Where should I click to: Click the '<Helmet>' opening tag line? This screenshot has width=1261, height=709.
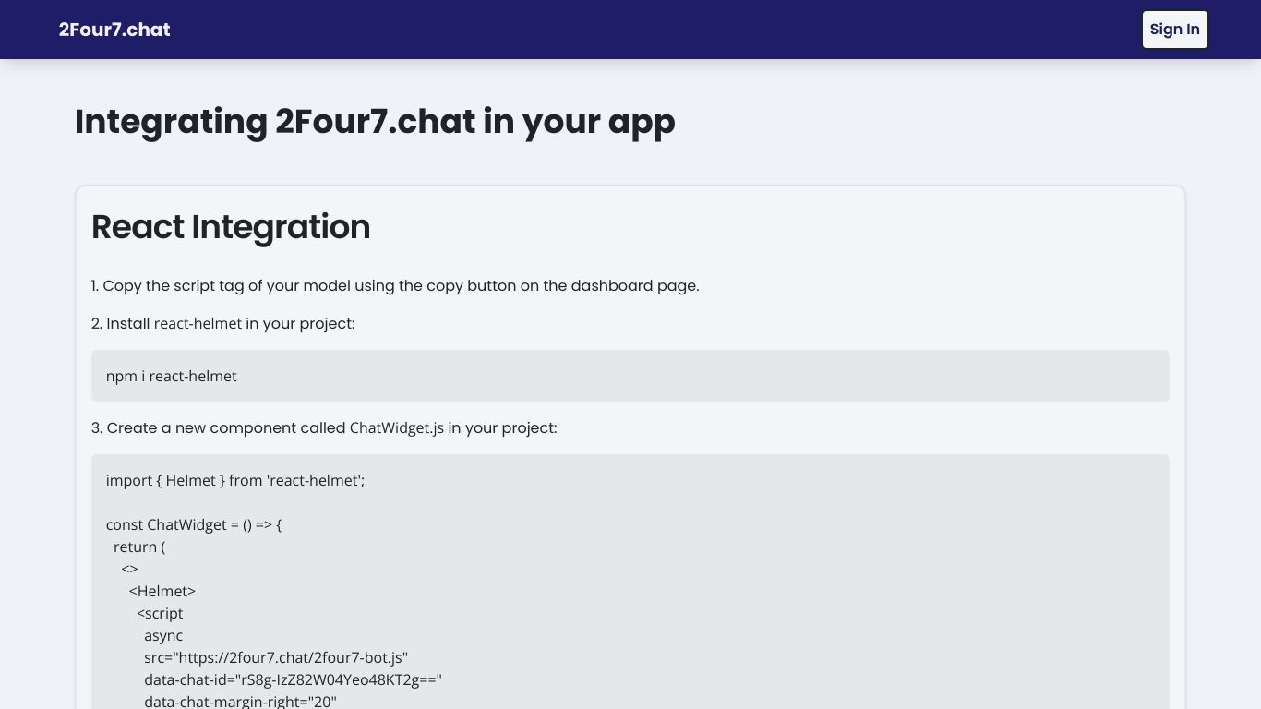162,592
